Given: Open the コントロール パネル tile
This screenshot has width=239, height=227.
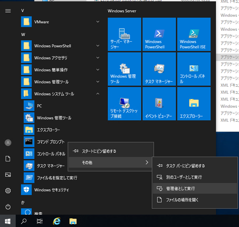Looking at the screenshot, I should [x=194, y=69].
